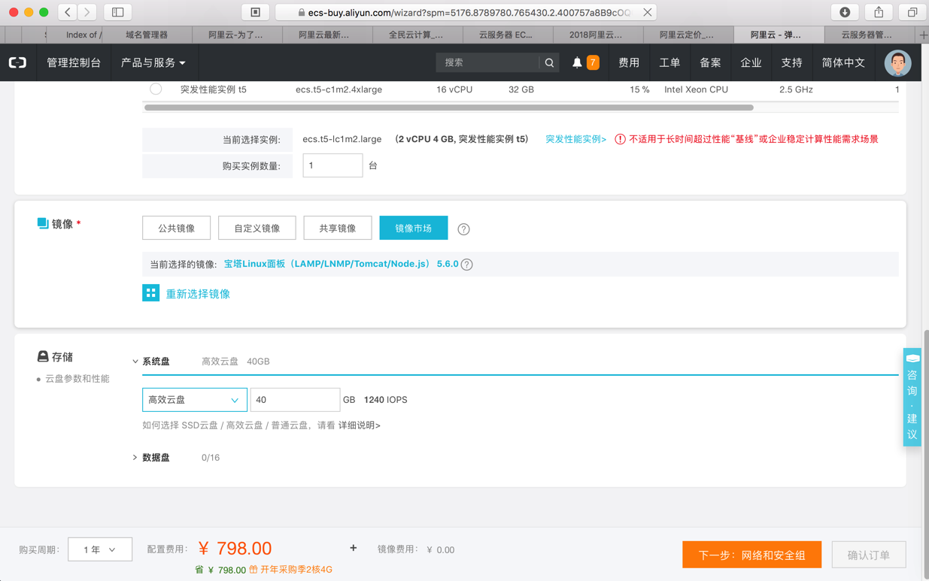Screen dimensions: 929x581
Task: Open the 购买周期 1年 dropdown
Action: pos(100,549)
